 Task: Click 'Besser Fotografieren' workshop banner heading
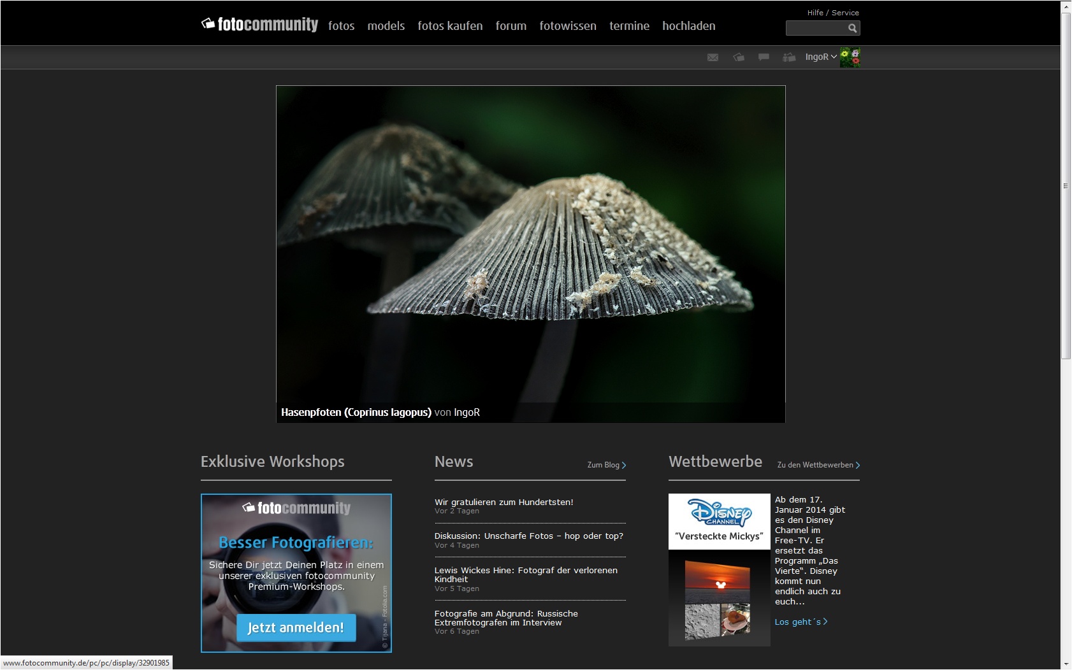click(296, 543)
